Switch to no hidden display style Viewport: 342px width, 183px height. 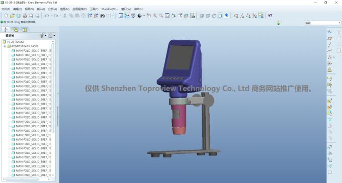tap(214, 16)
